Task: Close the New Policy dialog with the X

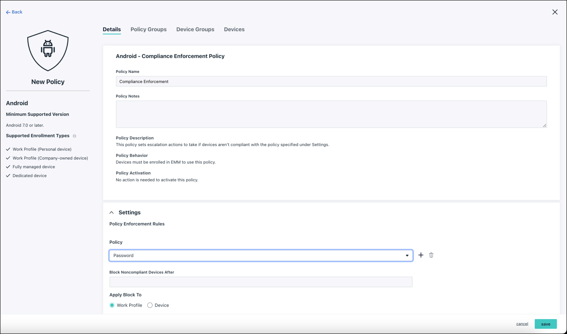Action: 555,12
